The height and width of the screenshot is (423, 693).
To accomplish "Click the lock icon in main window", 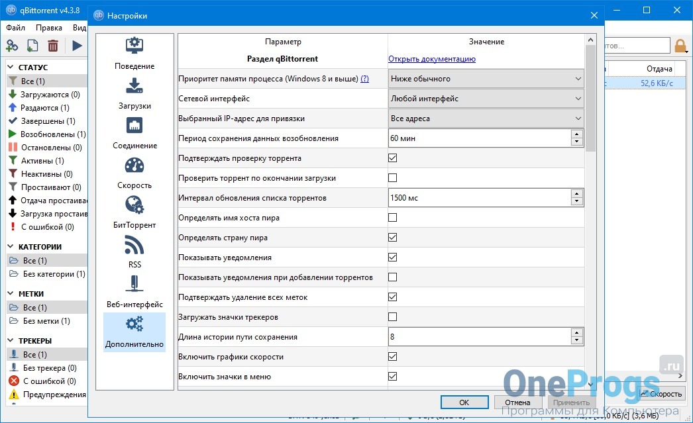I will point(680,46).
